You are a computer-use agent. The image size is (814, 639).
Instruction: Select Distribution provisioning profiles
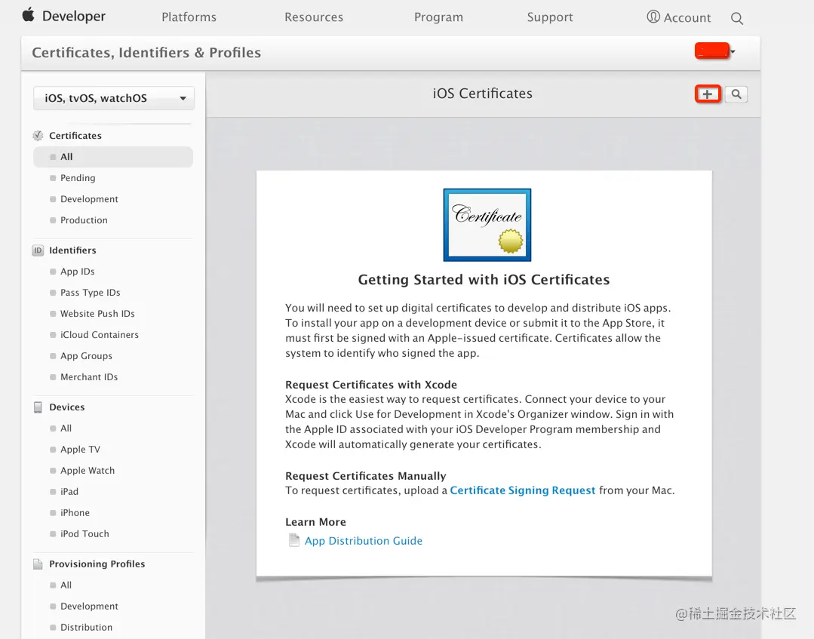86,627
